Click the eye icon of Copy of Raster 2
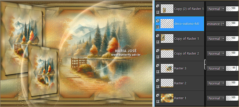Screen dimensions: 239x107 [158, 57]
